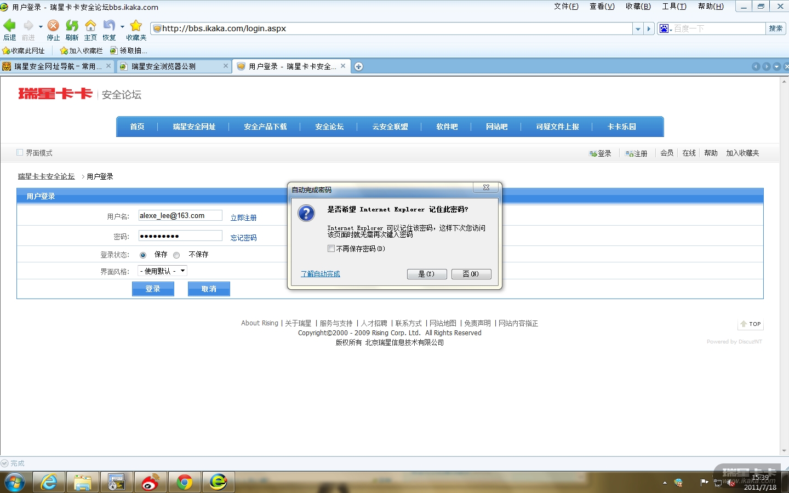Click the Rising browser taskbar icon
The image size is (789, 493).
point(219,483)
